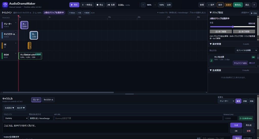Image resolution: width=259 pixels, height=139 pixels.
Task: Toggle the 簡易 input mode
Action: click(238, 101)
